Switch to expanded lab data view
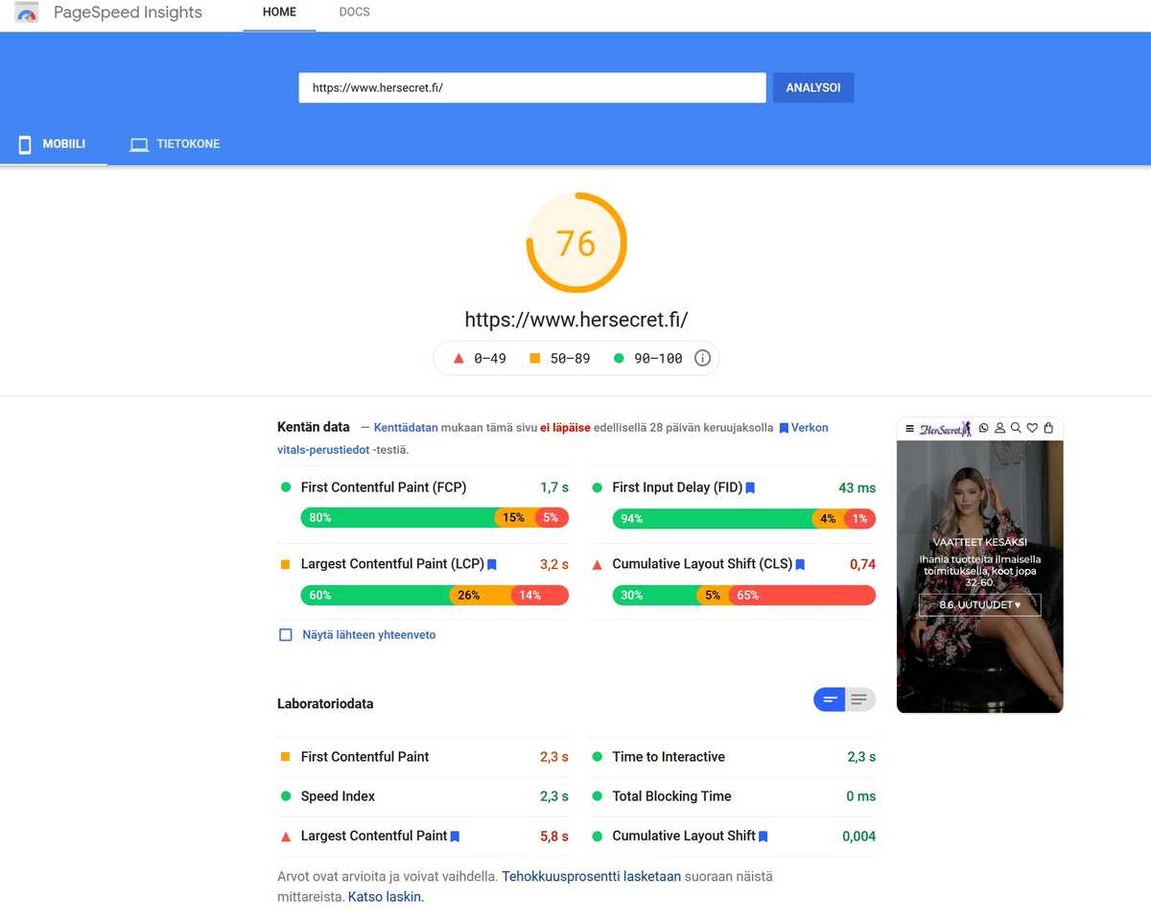The width and height of the screenshot is (1151, 922). [859, 700]
